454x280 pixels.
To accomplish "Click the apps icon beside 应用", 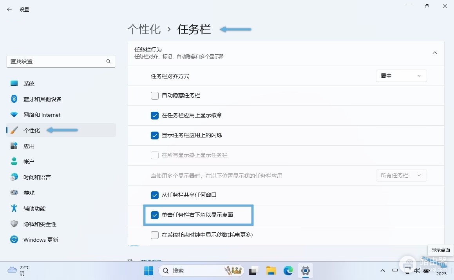I will 14,146.
